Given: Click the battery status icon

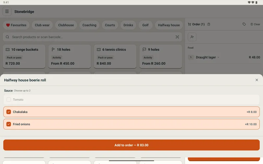Looking at the screenshot, I should pos(256,2).
